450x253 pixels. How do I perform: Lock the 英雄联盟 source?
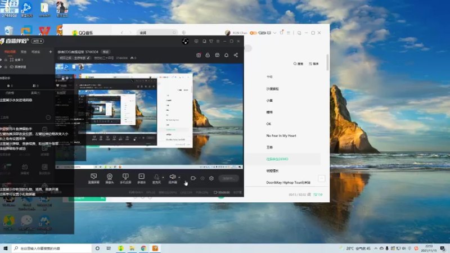[x=6, y=67]
